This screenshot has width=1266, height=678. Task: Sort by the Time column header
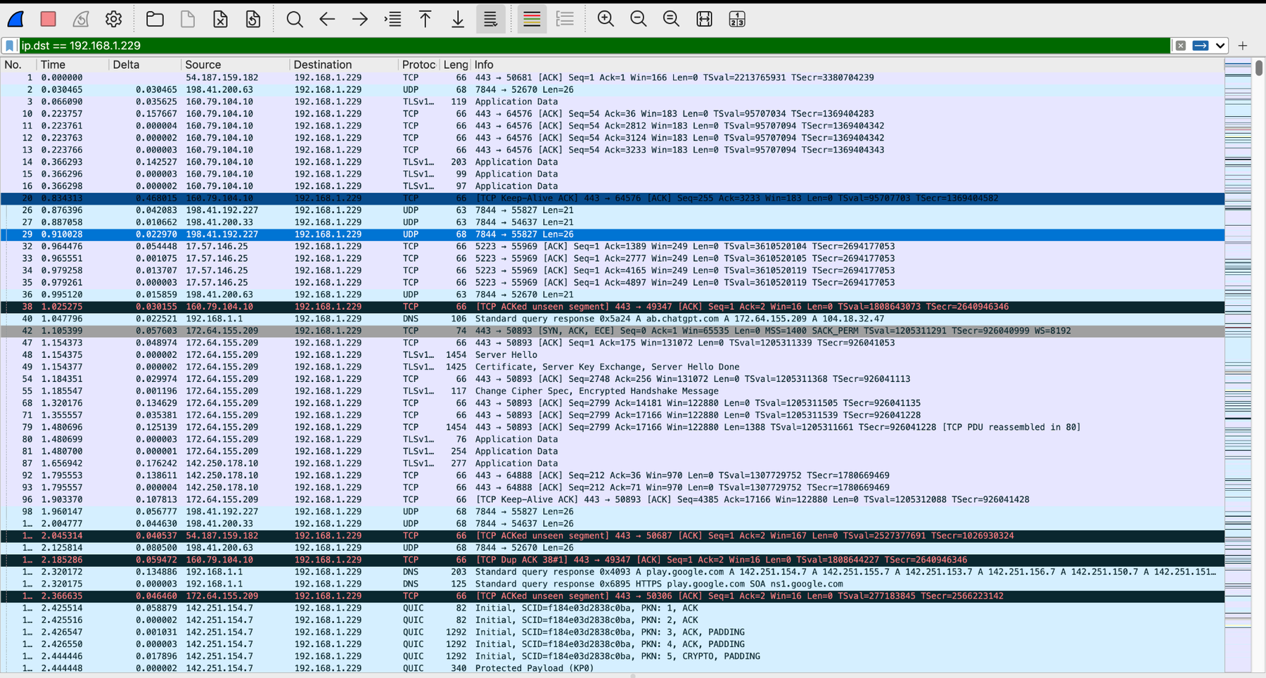point(73,65)
